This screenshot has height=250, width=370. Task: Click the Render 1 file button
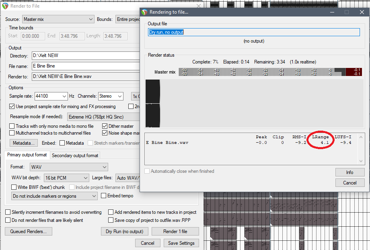(175, 232)
